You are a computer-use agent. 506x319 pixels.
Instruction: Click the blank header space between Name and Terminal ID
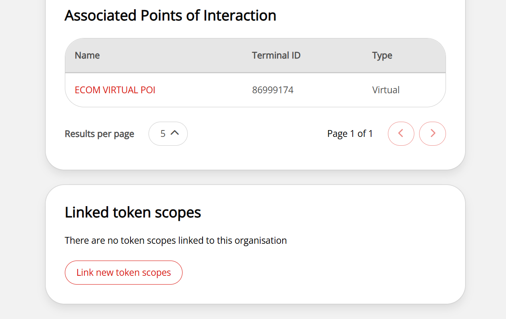click(176, 55)
